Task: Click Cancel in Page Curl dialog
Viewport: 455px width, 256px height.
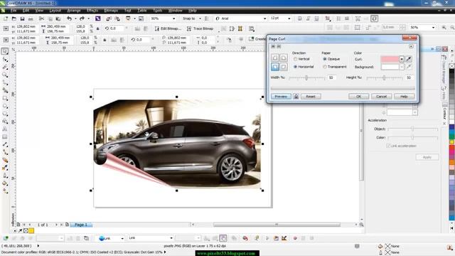Action: [381, 97]
